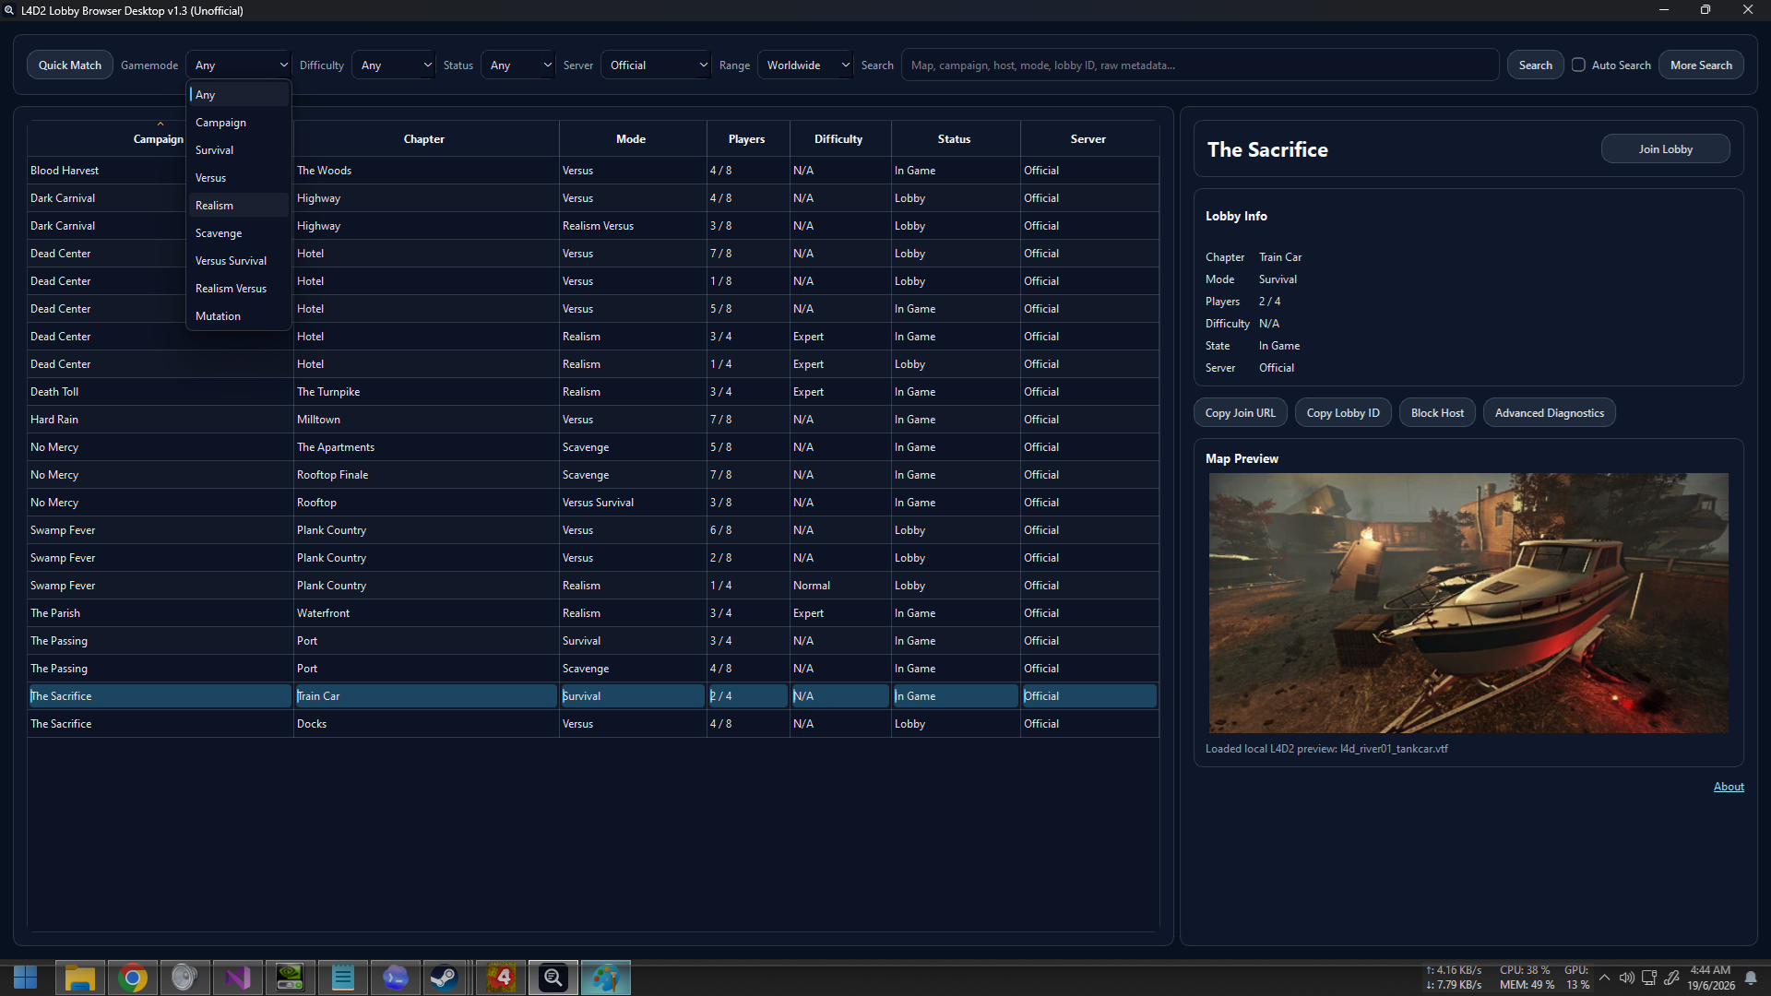Screen dimensions: 1771x996
Task: Select Campaign in the Gamemode list
Action: pos(239,122)
